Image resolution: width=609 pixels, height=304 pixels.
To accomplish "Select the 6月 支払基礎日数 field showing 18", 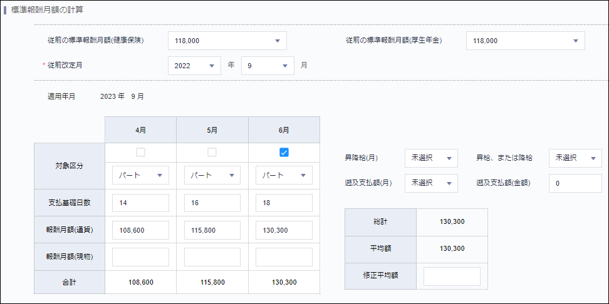I will coord(284,203).
